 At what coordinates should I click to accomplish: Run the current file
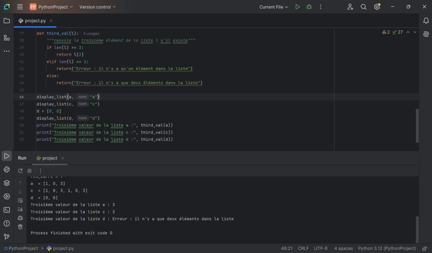[298, 7]
